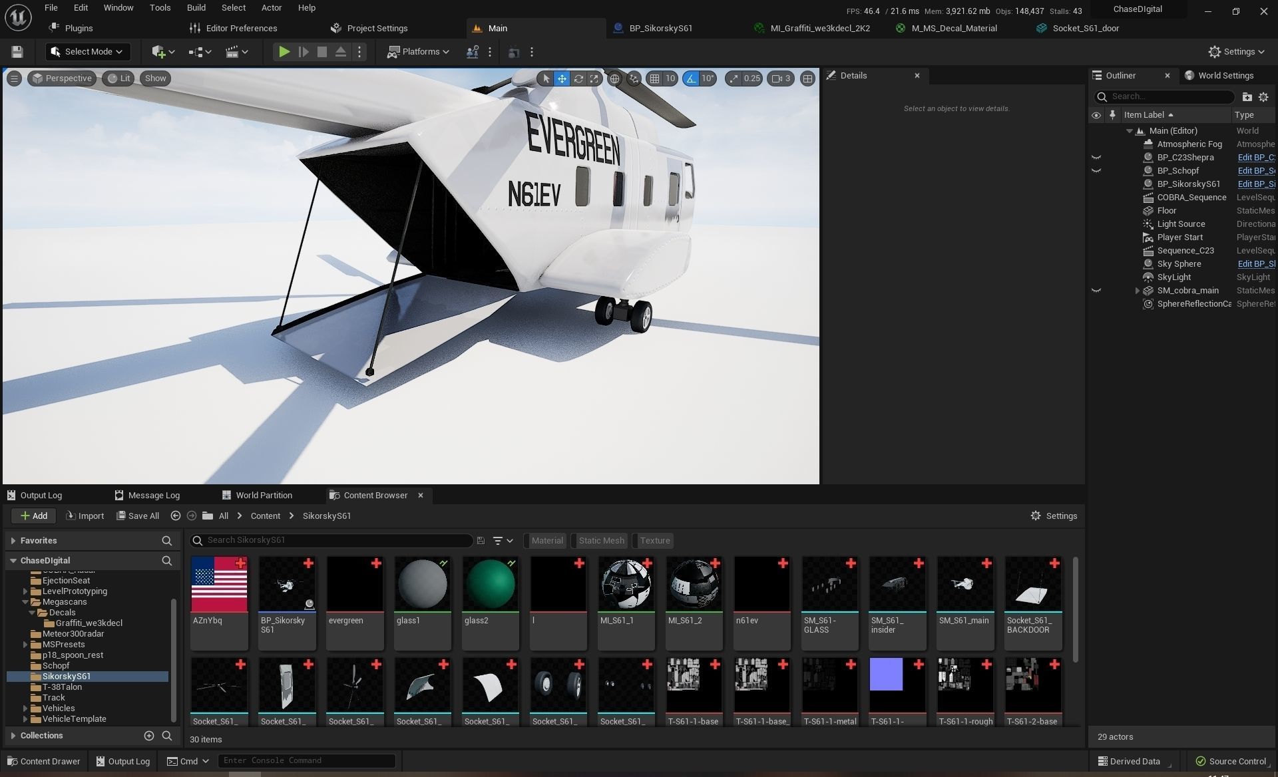Toggle grid snapping icon in viewport

click(655, 78)
